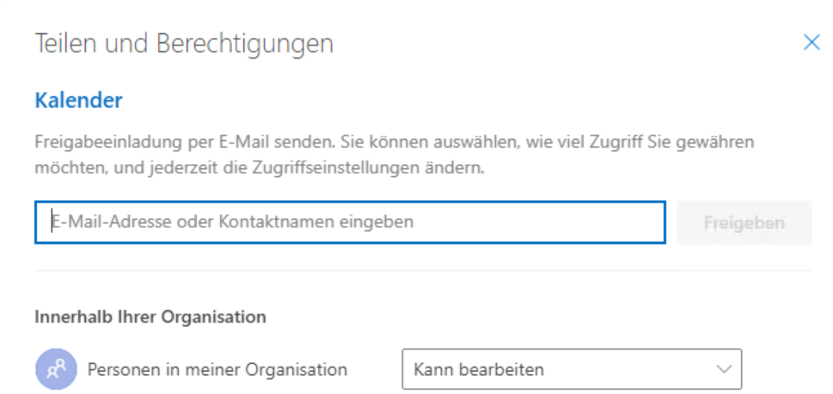This screenshot has width=833, height=394.
Task: Click the Personen in meiner Organisation label
Action: pos(217,370)
